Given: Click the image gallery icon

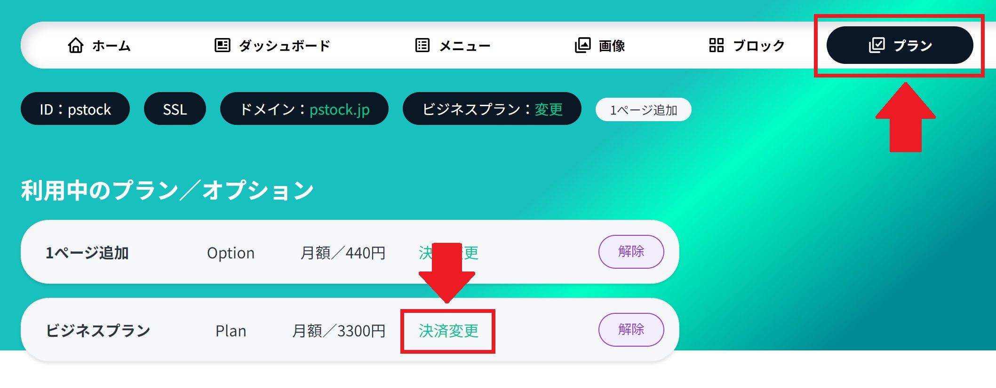Looking at the screenshot, I should [x=582, y=46].
